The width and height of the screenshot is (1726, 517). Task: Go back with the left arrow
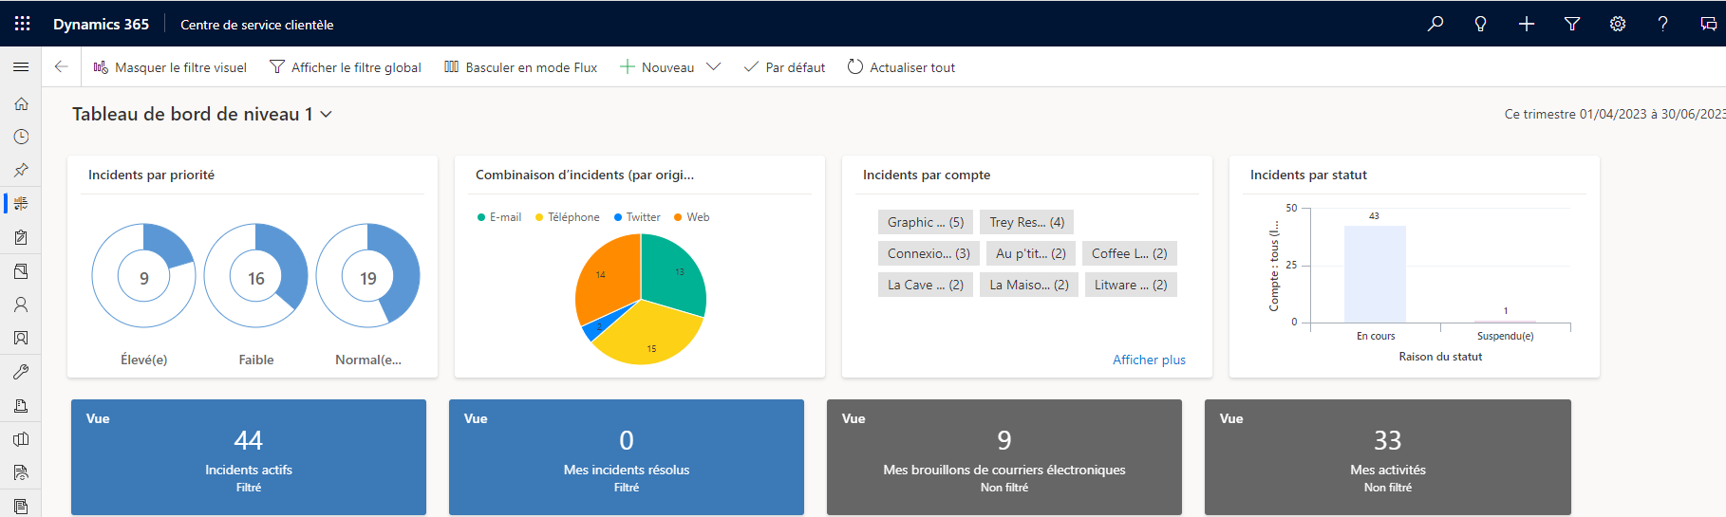click(x=61, y=66)
